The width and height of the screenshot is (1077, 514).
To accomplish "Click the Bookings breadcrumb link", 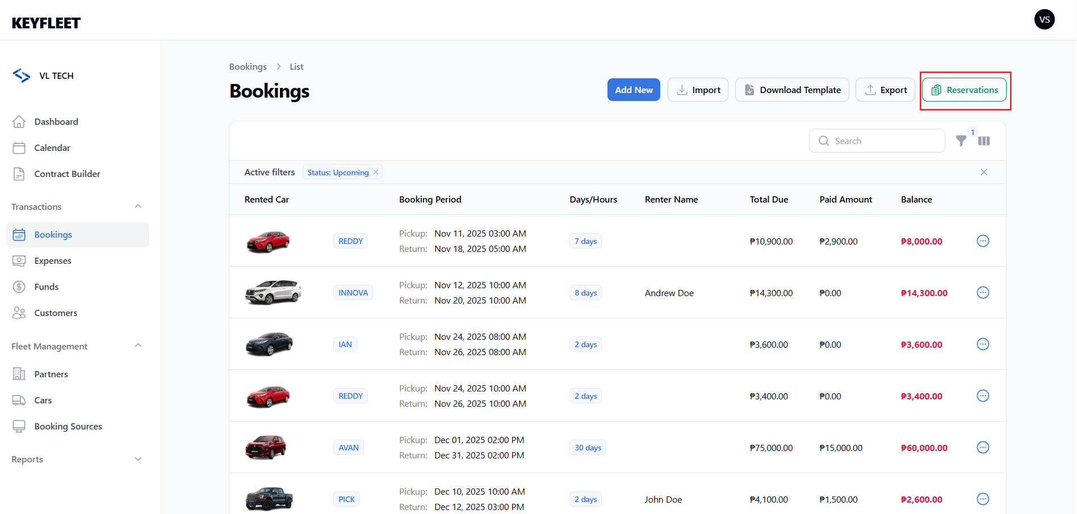I will pos(248,67).
